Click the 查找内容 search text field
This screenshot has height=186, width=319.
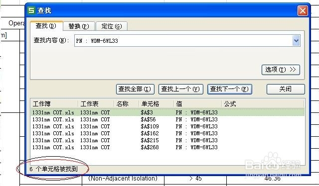point(183,41)
